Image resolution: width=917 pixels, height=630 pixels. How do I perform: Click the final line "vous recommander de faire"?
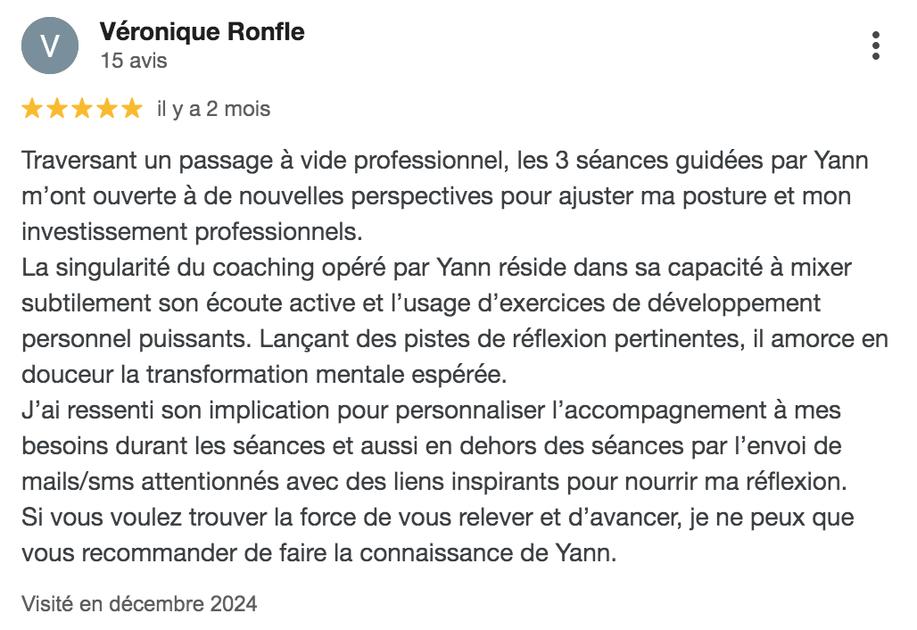click(318, 553)
